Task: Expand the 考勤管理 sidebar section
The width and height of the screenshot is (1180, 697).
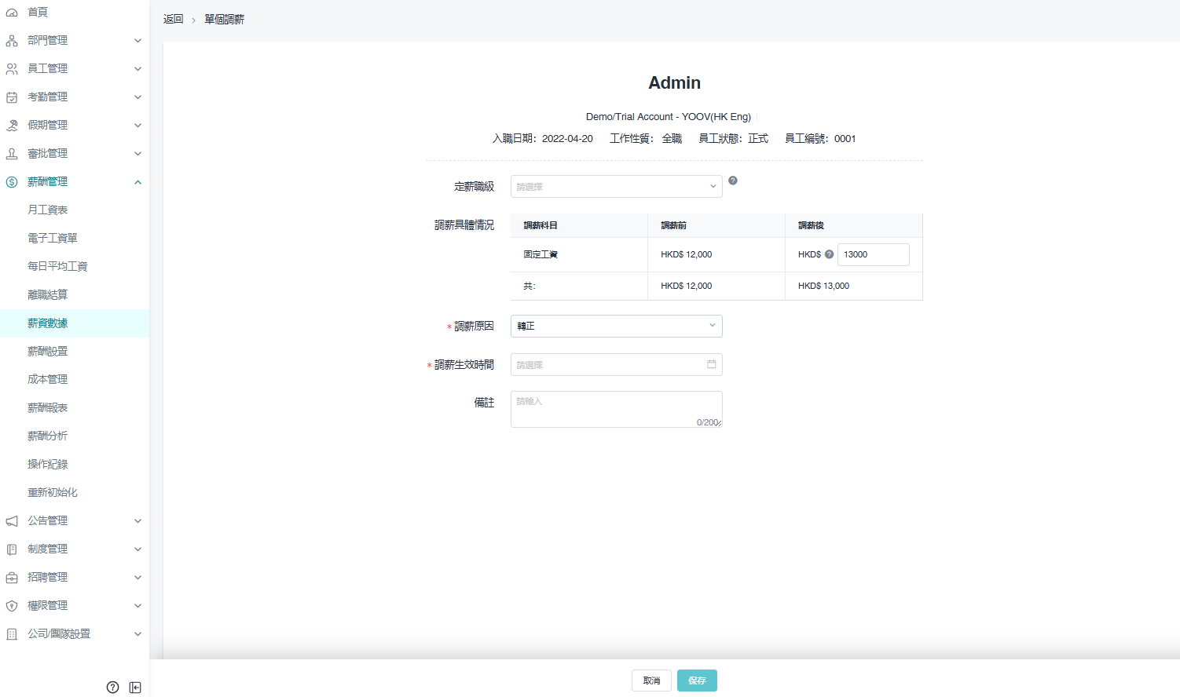Action: pyautogui.click(x=75, y=97)
